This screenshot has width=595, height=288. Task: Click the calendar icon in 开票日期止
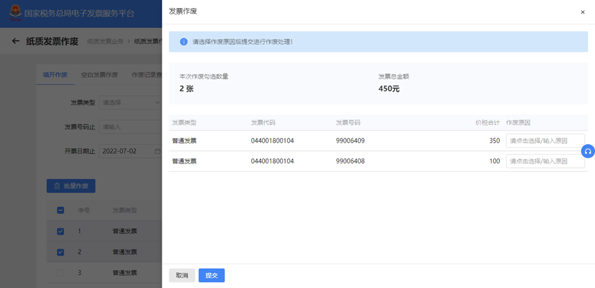157,152
